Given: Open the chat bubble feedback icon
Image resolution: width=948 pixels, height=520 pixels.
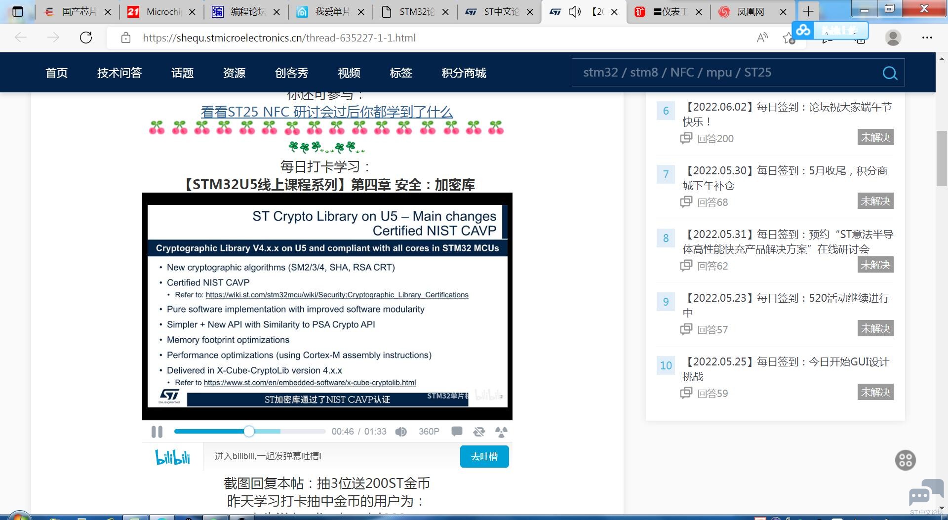Looking at the screenshot, I should pyautogui.click(x=926, y=492).
